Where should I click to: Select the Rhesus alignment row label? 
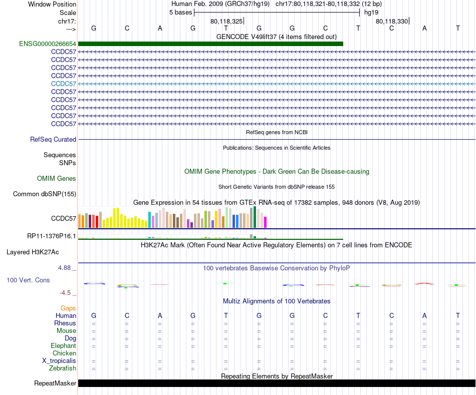point(65,323)
